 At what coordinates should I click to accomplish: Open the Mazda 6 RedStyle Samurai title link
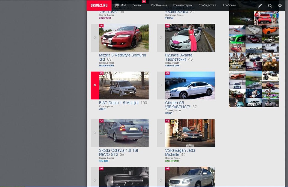(x=122, y=57)
